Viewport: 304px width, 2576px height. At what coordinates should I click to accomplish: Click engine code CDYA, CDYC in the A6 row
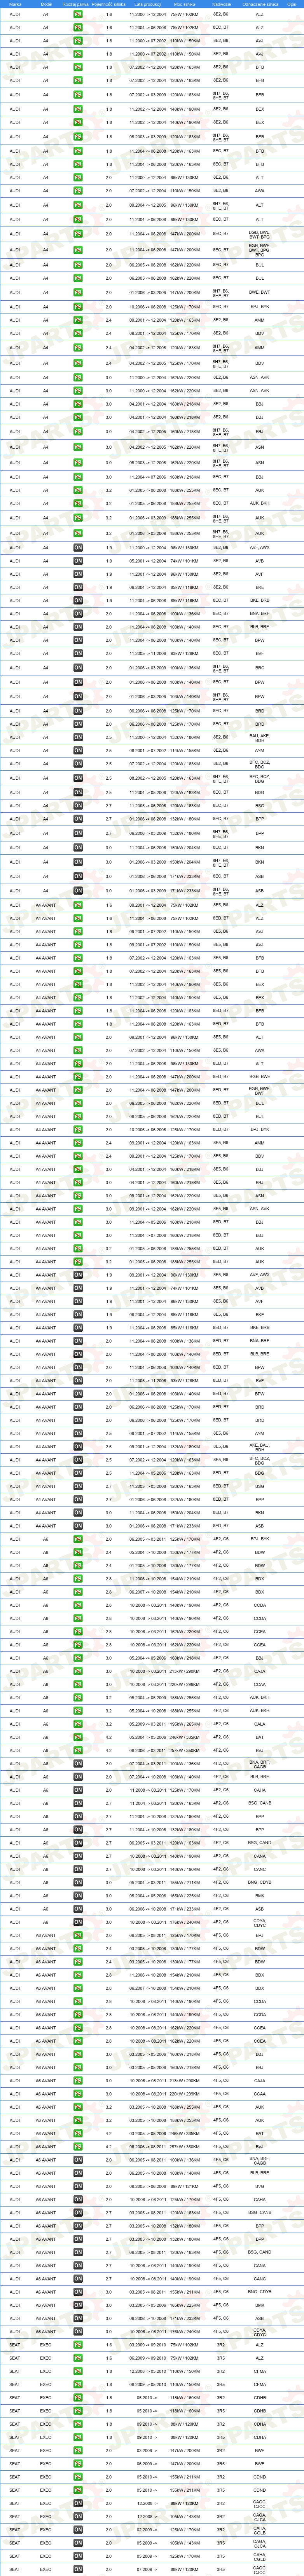tap(260, 1922)
